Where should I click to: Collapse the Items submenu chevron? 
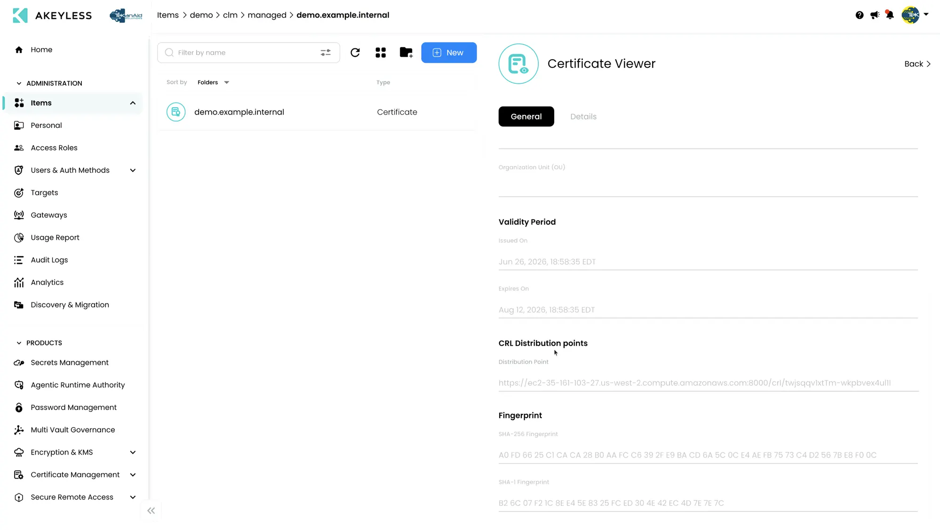[133, 103]
